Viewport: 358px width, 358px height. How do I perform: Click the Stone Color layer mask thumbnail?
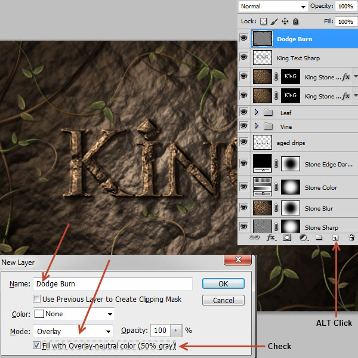tap(291, 187)
